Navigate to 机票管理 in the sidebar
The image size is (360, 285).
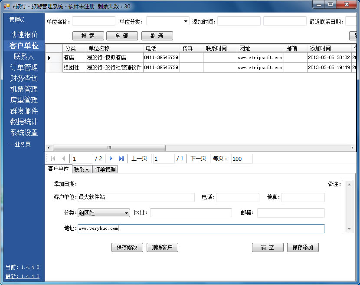click(x=24, y=89)
